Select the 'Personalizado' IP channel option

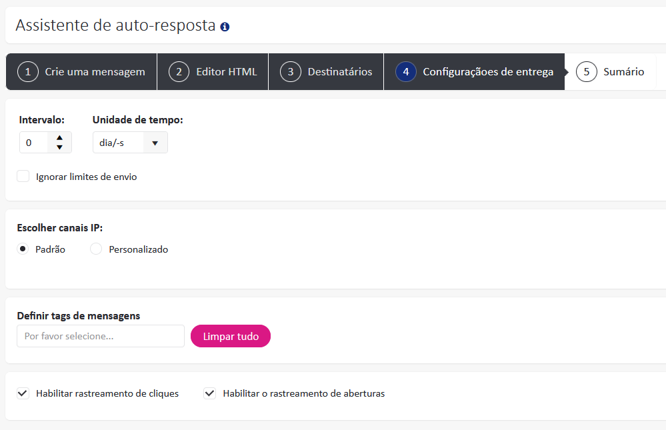95,249
